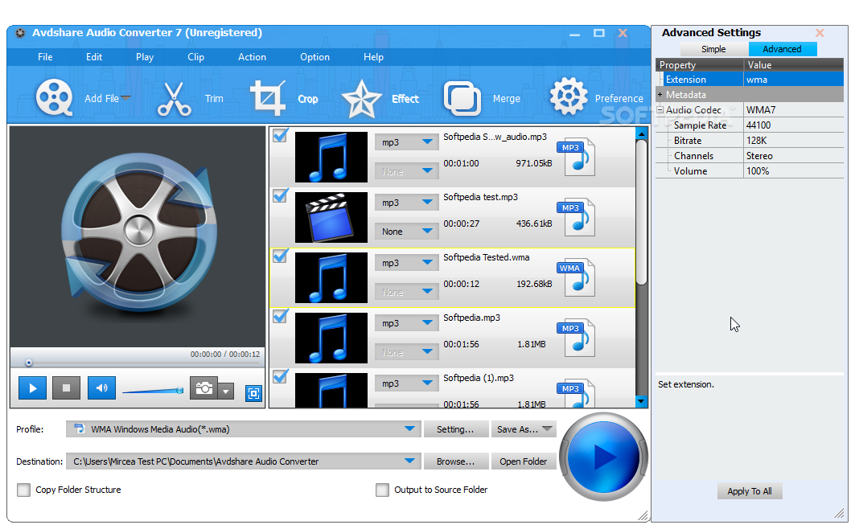Click the WMA format icon of Softpedia Tested.wma
Image resolution: width=855 pixels, height=529 pixels.
click(x=576, y=278)
